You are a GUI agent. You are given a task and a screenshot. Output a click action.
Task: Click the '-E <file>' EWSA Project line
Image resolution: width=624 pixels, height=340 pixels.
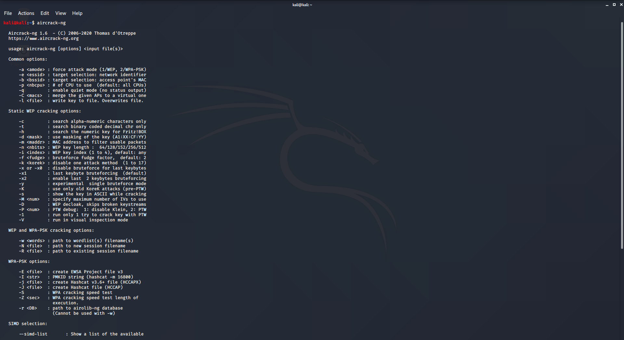point(71,272)
